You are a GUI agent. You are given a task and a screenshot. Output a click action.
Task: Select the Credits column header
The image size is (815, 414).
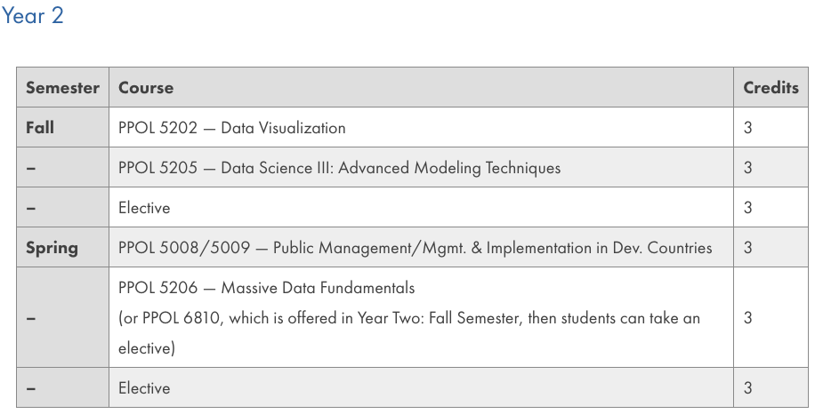tap(771, 88)
